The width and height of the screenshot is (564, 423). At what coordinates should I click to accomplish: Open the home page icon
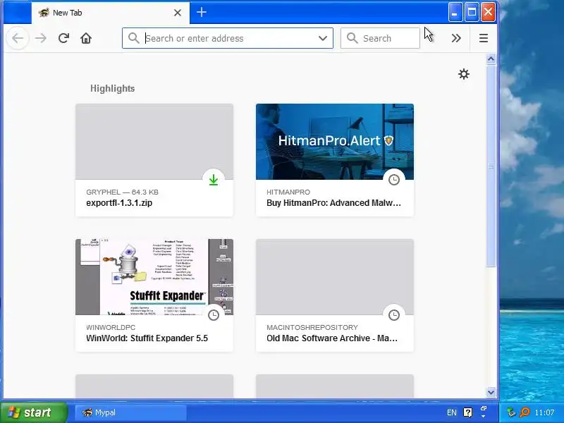[x=86, y=38]
